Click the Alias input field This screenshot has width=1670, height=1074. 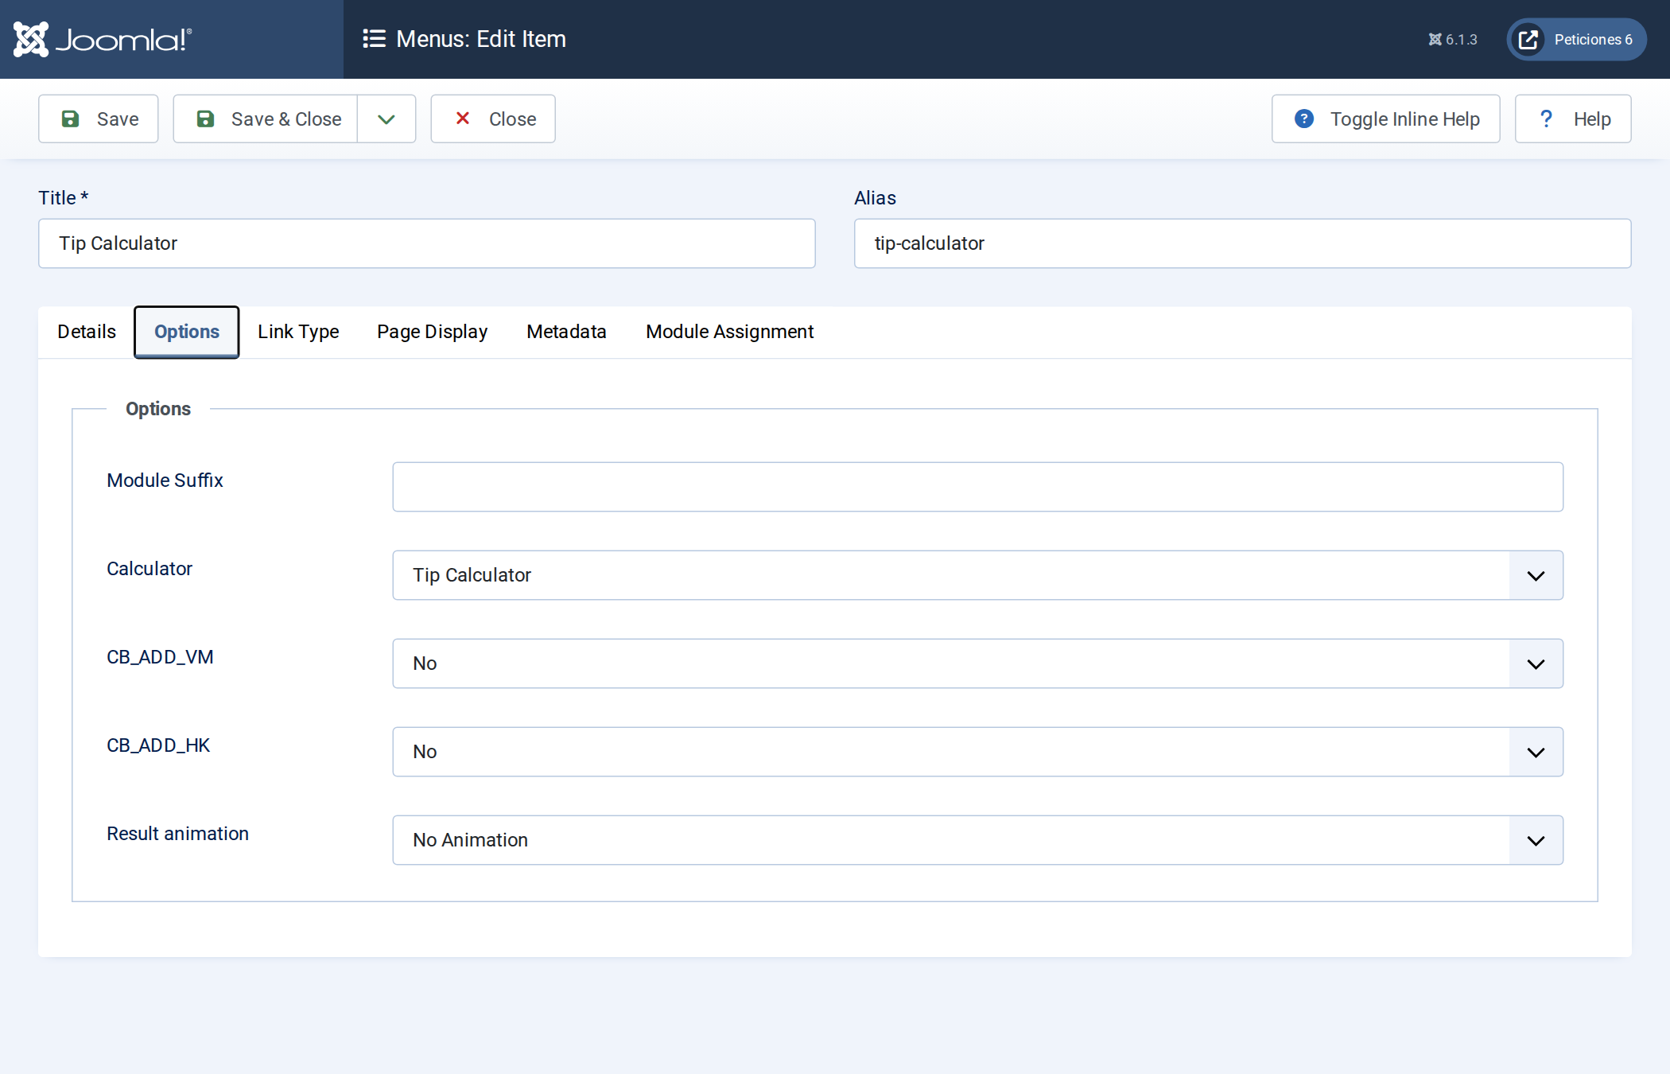(1243, 243)
